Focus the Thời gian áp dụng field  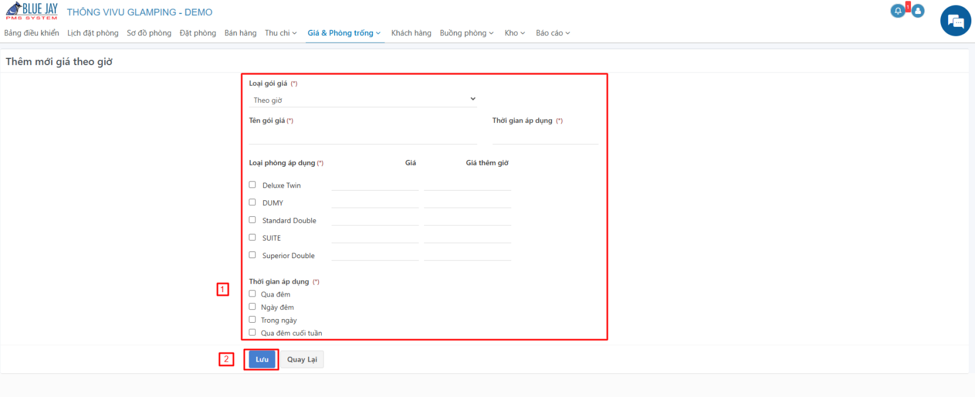click(545, 137)
